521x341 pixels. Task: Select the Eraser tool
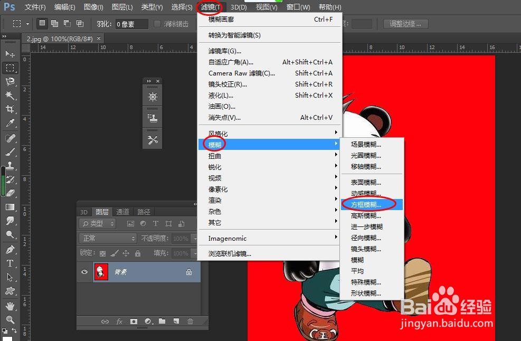pos(10,193)
